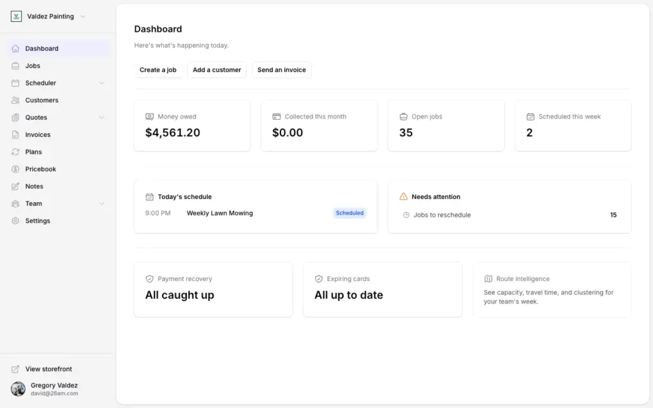Click the $0.00 collected amount
653x408 pixels.
coord(288,133)
